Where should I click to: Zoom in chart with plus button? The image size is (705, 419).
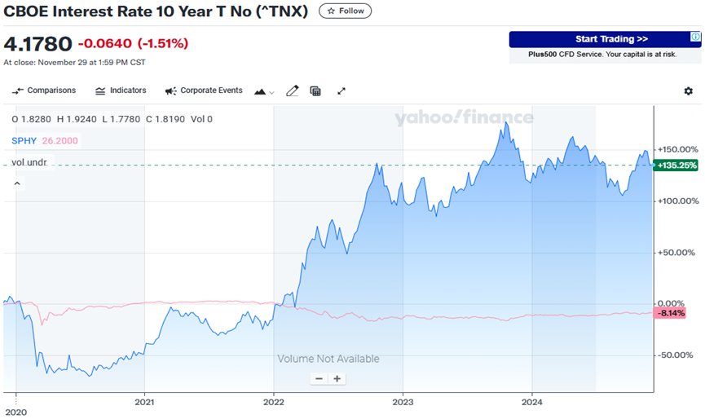337,378
